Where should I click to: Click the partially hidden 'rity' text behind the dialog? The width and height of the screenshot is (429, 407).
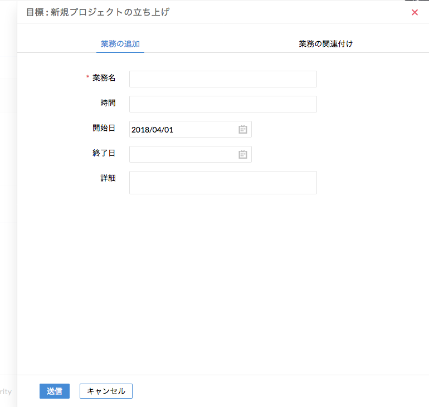click(6, 391)
